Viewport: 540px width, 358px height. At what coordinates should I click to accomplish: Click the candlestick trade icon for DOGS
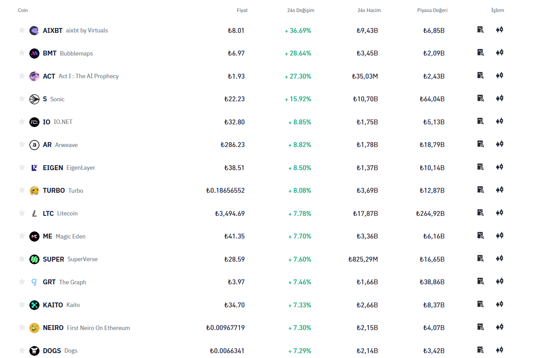tap(500, 350)
